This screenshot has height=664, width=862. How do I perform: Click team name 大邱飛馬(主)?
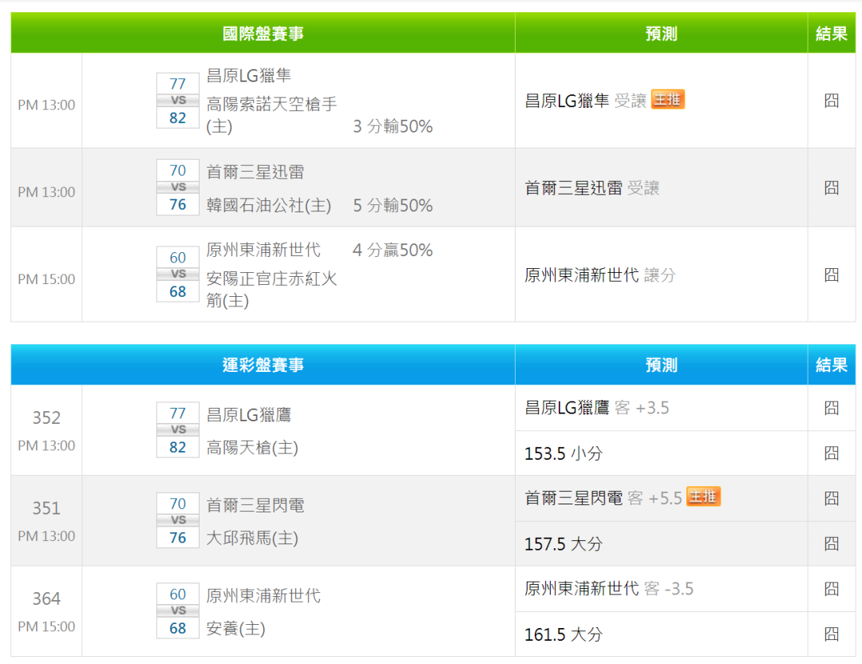pos(252,538)
